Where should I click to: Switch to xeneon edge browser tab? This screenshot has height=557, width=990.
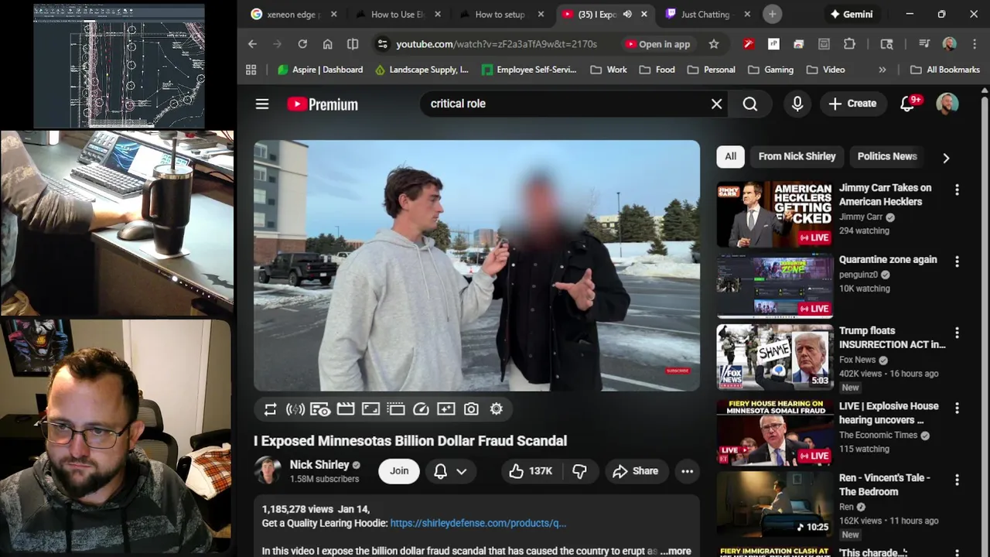coord(294,14)
